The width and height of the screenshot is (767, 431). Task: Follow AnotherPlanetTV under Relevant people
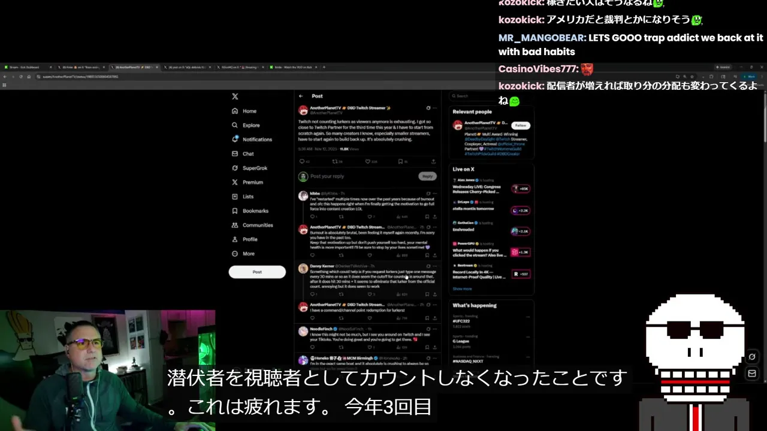(521, 125)
